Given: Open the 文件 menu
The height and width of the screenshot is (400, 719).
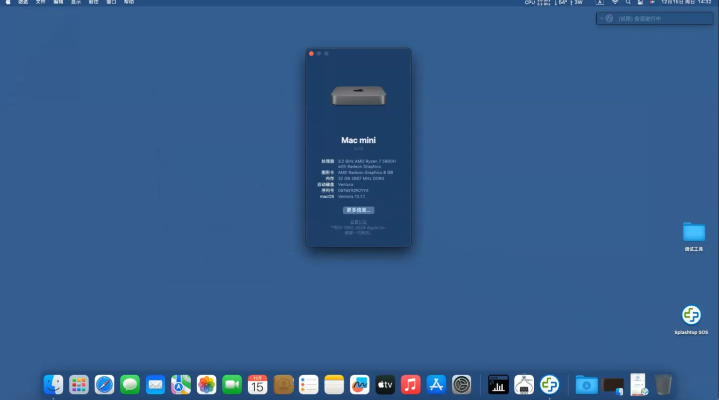Looking at the screenshot, I should click(40, 2).
